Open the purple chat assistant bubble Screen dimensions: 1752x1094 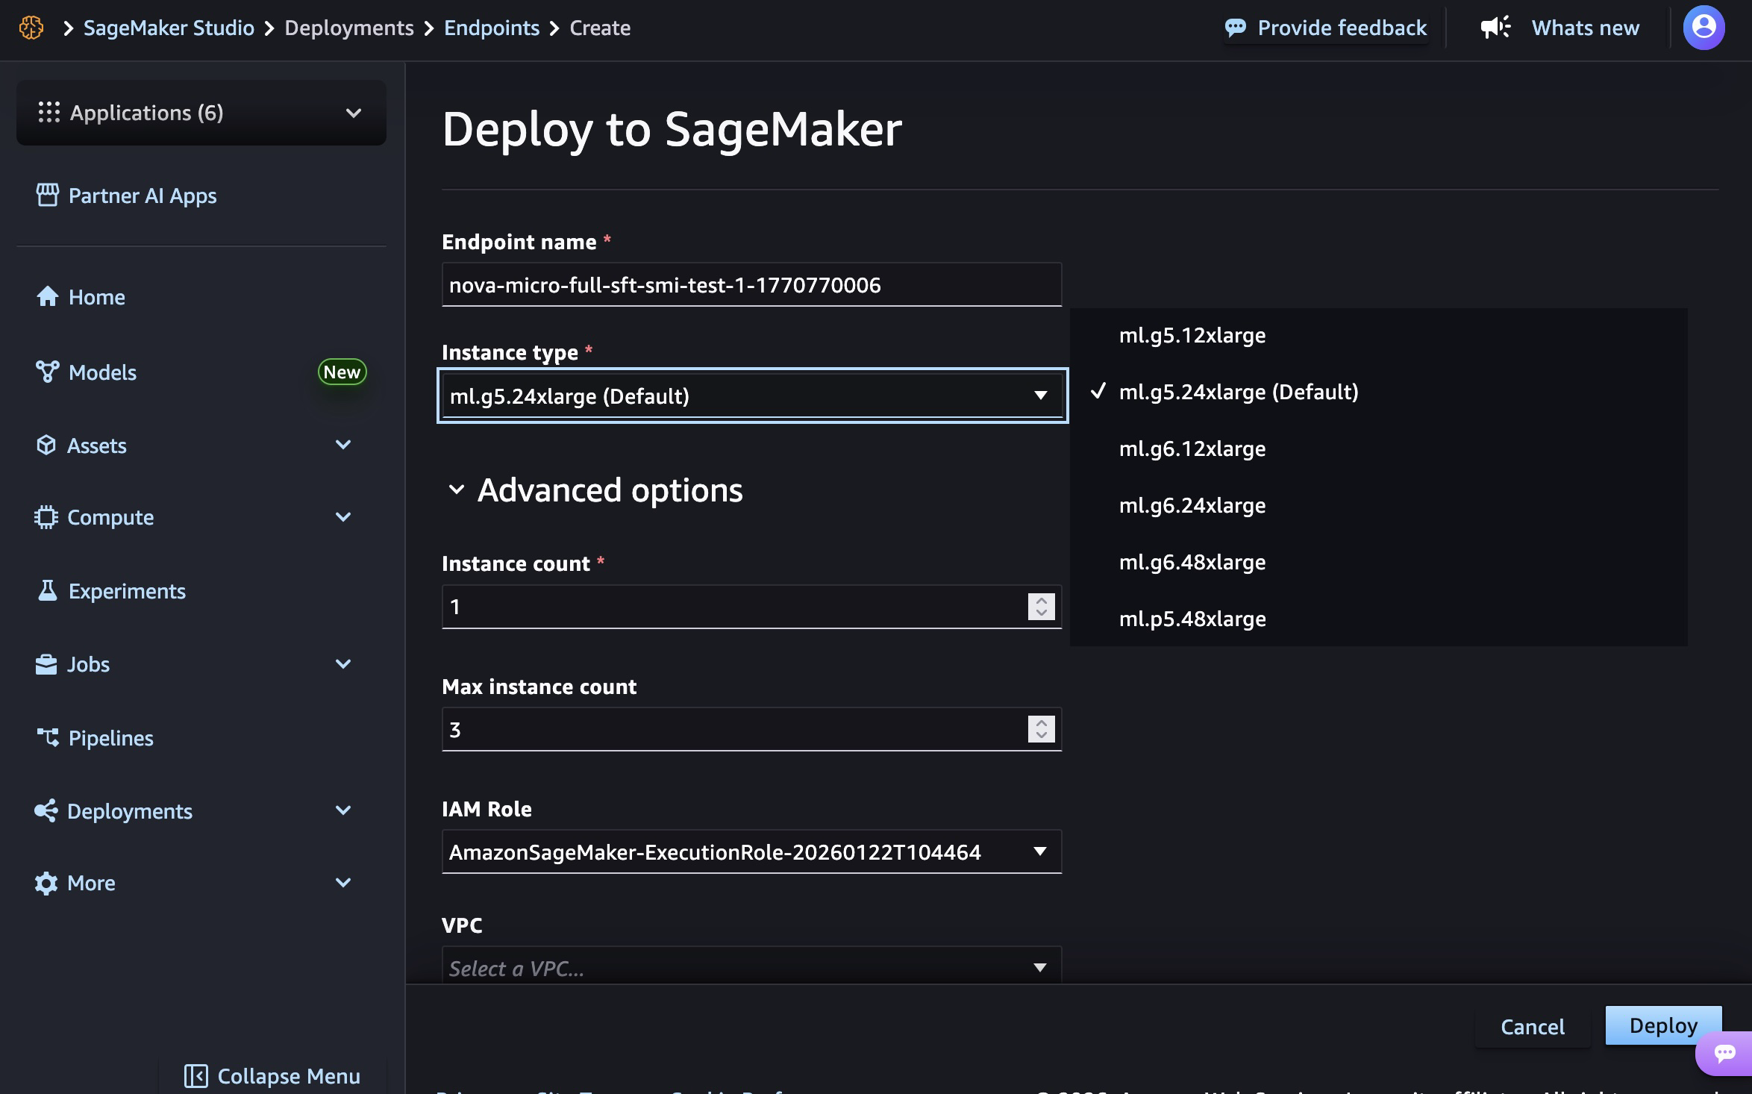tap(1725, 1053)
